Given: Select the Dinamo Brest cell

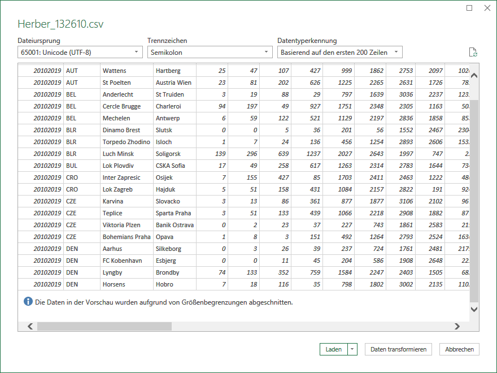Looking at the screenshot, I should [127, 130].
